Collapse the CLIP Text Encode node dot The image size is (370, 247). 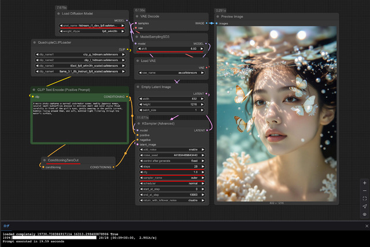[34, 90]
